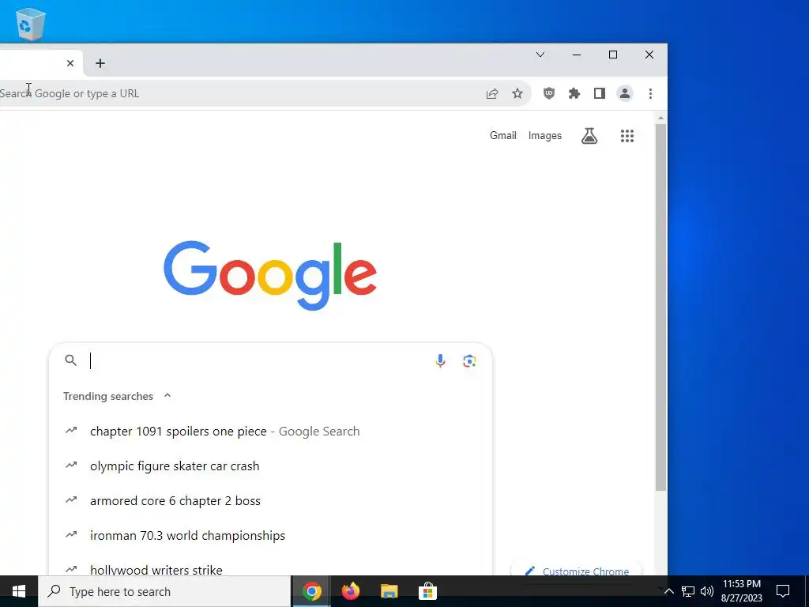Screen dimensions: 809x607
Task: Collapse the Trending searches section
Action: (x=167, y=395)
